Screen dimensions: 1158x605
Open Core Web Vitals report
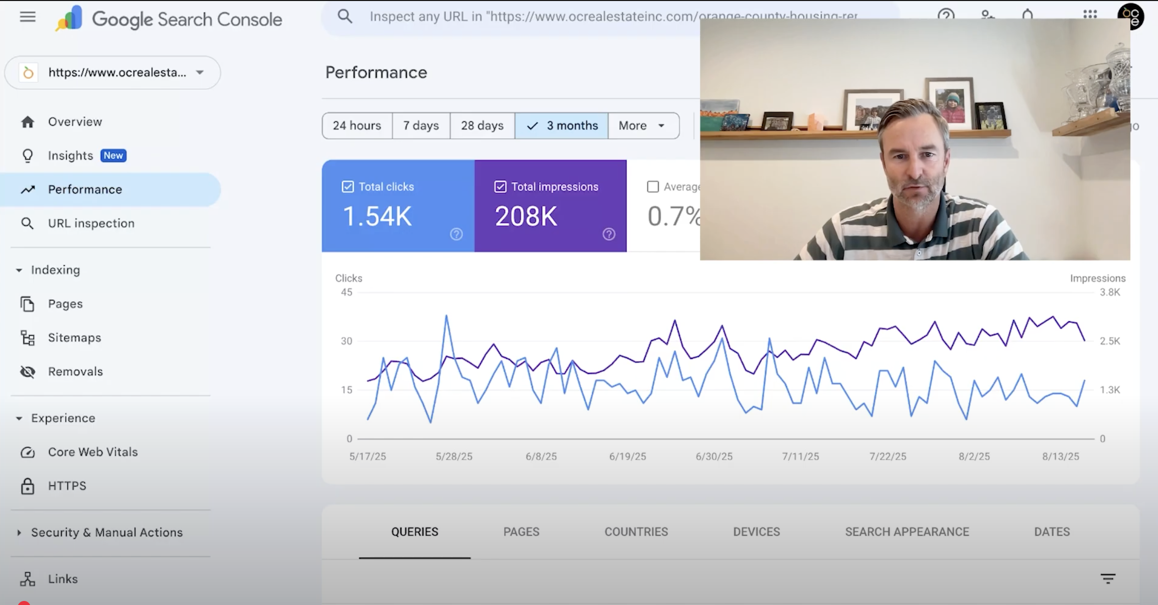click(93, 452)
